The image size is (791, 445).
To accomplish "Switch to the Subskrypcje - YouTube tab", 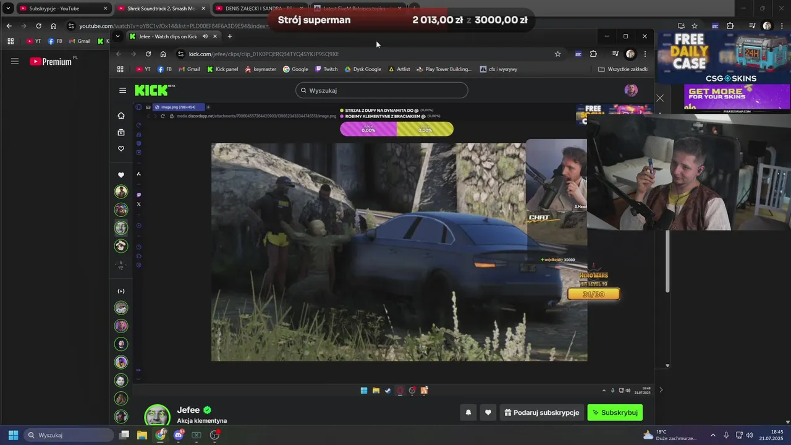I will pyautogui.click(x=63, y=9).
